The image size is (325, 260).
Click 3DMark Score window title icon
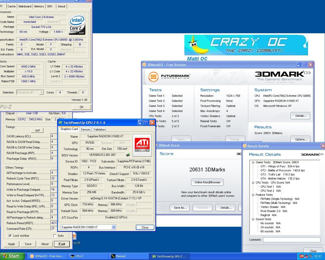[x=156, y=145]
